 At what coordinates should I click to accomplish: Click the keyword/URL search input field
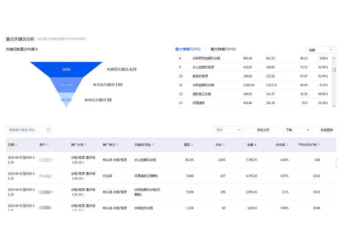(26, 130)
